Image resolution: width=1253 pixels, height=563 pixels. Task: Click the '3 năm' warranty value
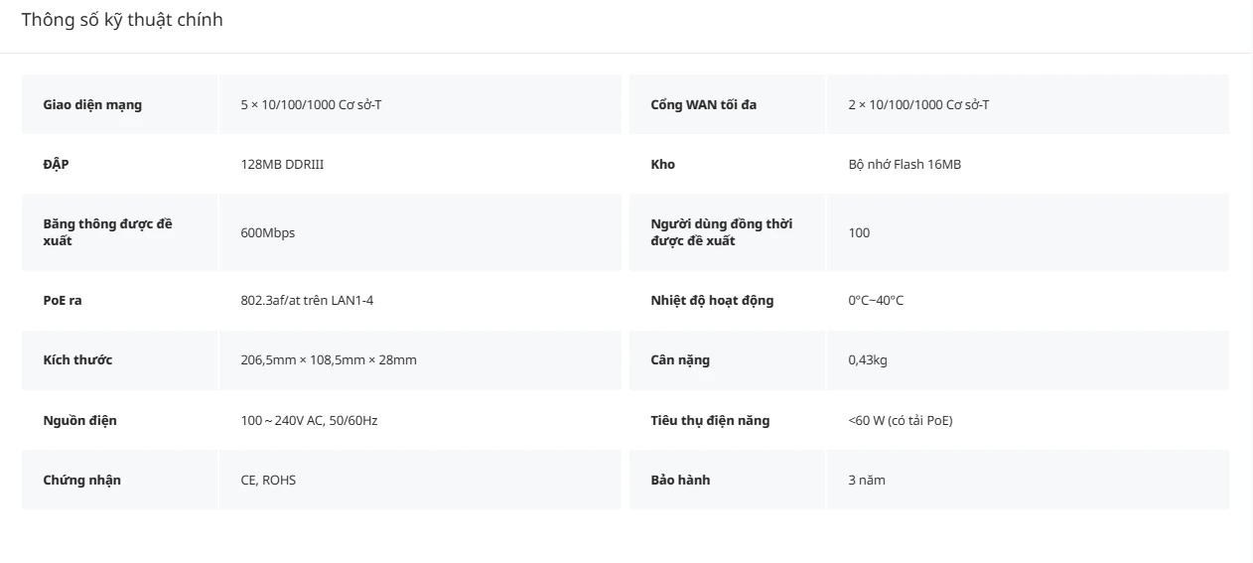coord(867,480)
